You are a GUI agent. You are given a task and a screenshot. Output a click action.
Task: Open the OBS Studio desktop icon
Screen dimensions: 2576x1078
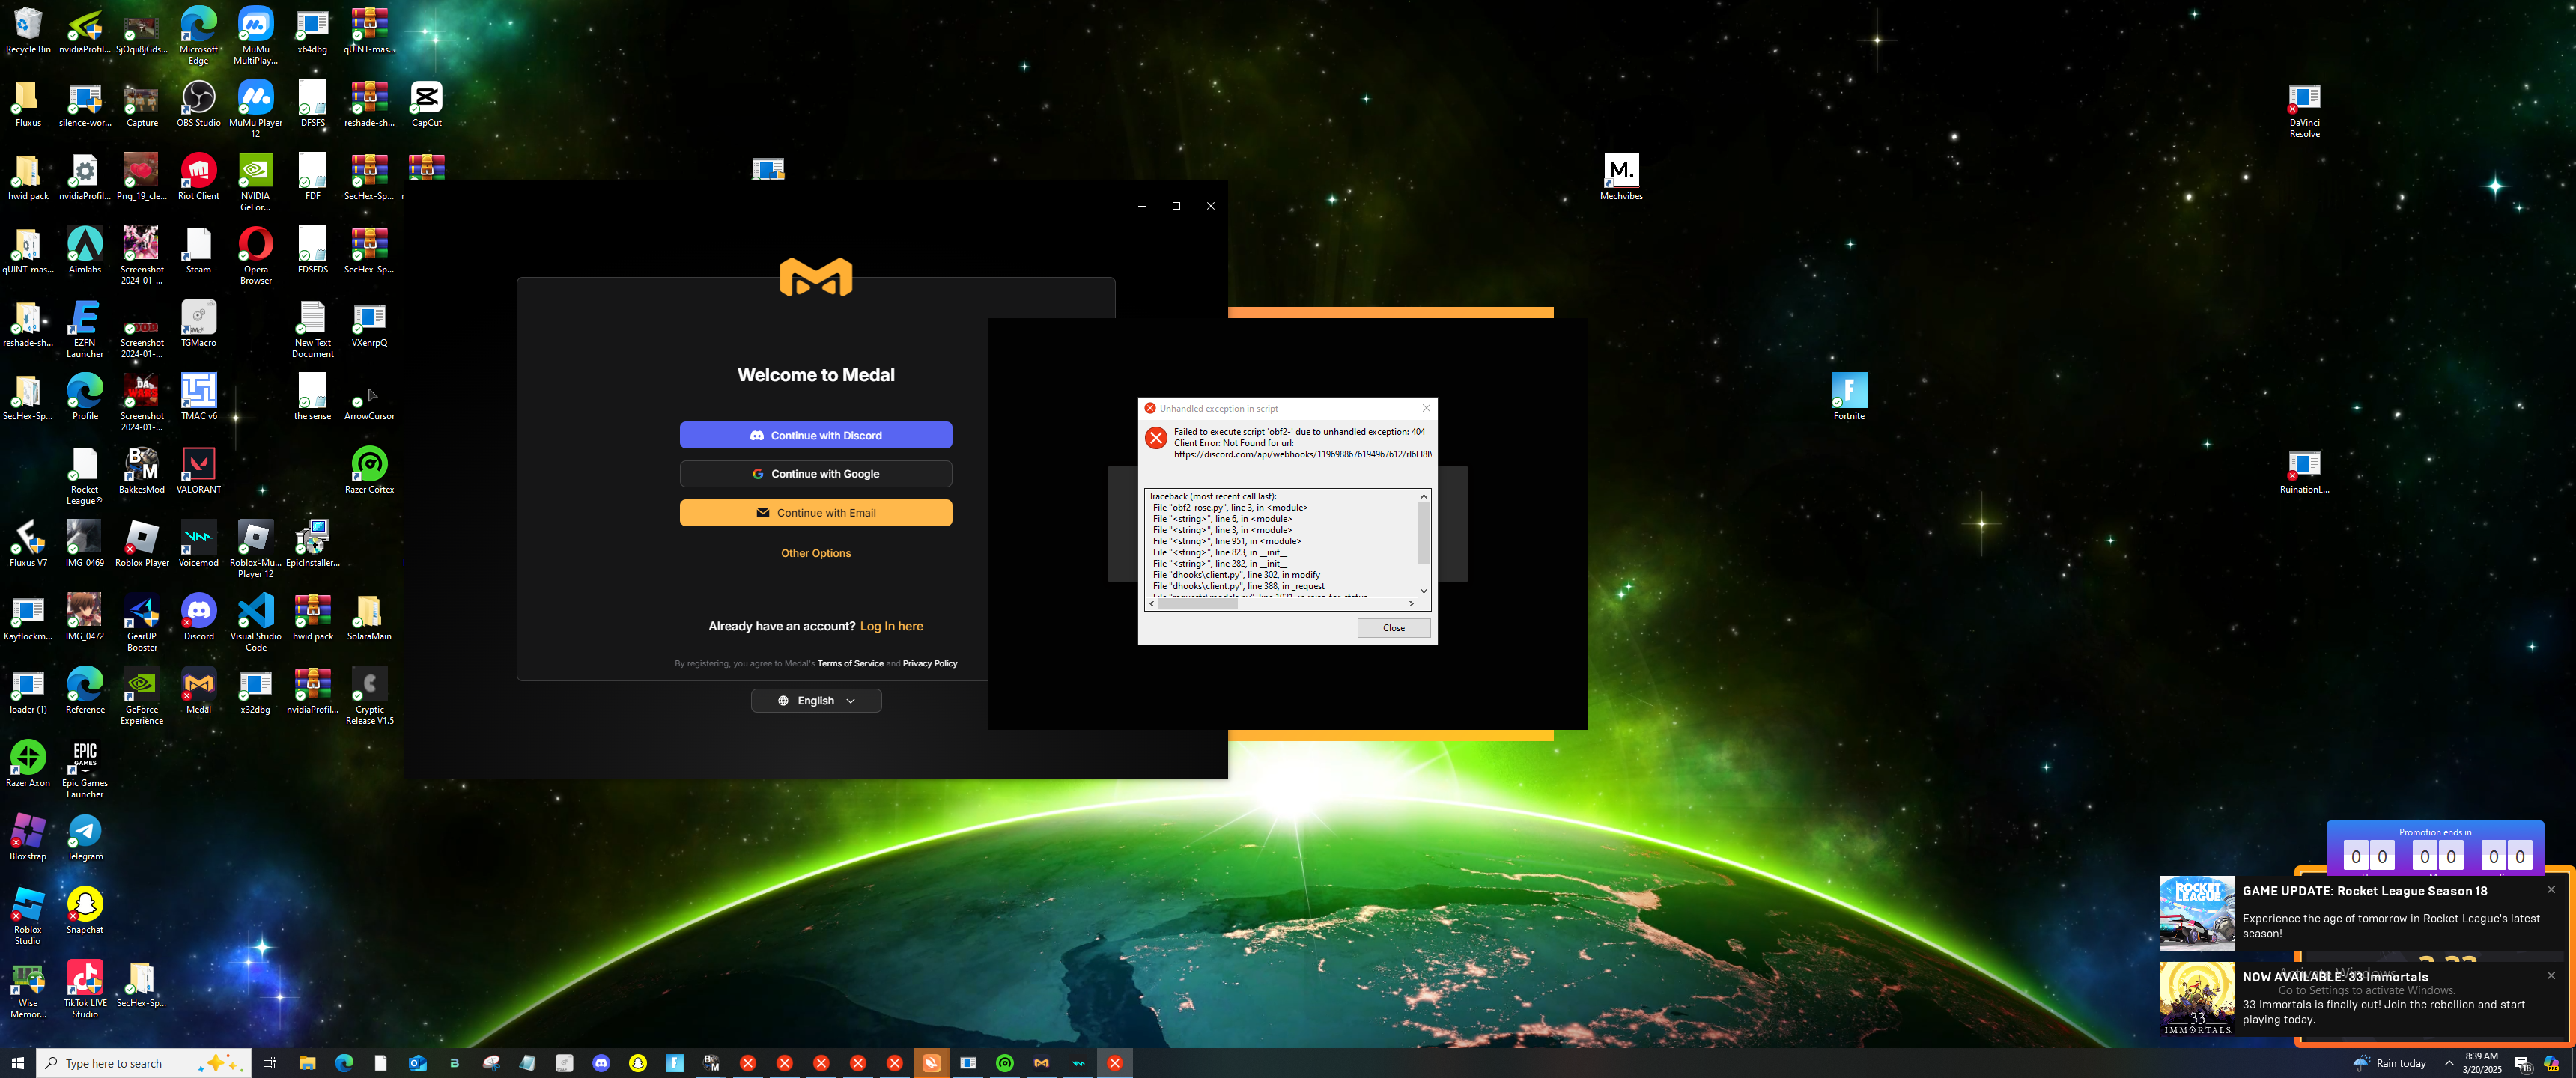[x=198, y=99]
